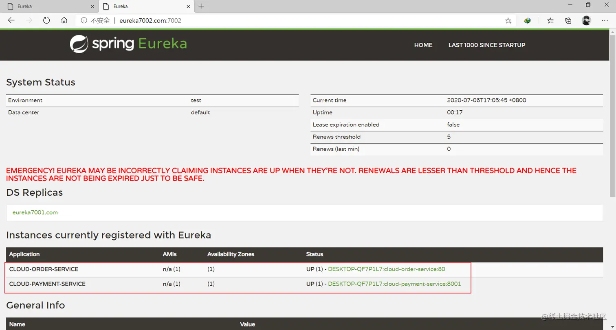The width and height of the screenshot is (616, 330).
Task: Click the AMIs column header
Action: [169, 254]
